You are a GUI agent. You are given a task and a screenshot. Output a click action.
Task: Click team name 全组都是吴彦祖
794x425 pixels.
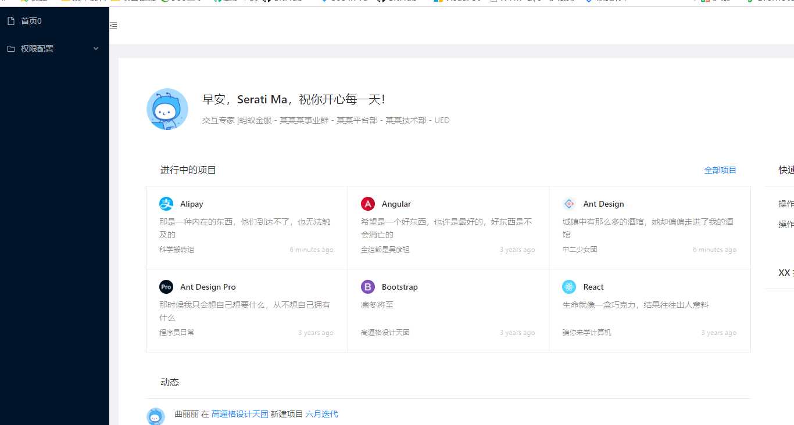(x=385, y=250)
